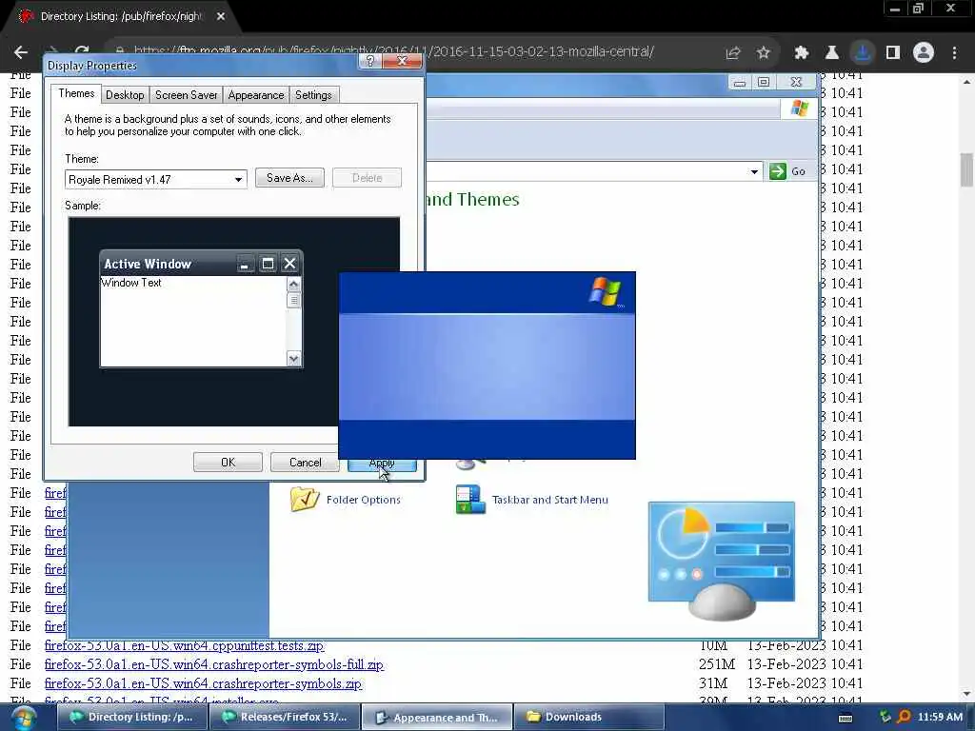
Task: Open Taskbar and Start Menu link
Action: [x=549, y=500]
